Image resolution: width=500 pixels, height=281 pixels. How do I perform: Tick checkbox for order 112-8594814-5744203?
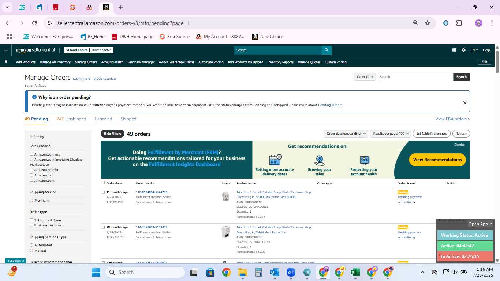pos(103,192)
